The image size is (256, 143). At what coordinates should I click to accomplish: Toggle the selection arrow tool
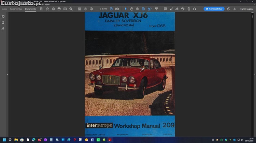coord(126,9)
